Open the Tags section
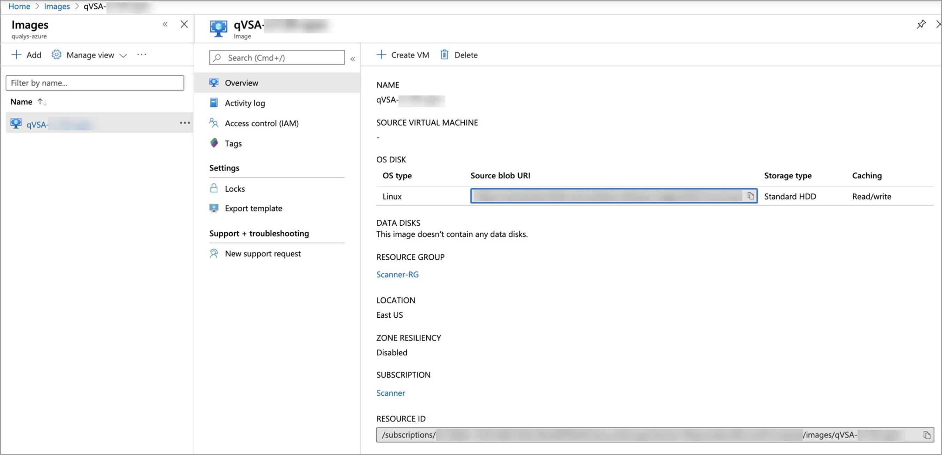942x455 pixels. tap(233, 143)
